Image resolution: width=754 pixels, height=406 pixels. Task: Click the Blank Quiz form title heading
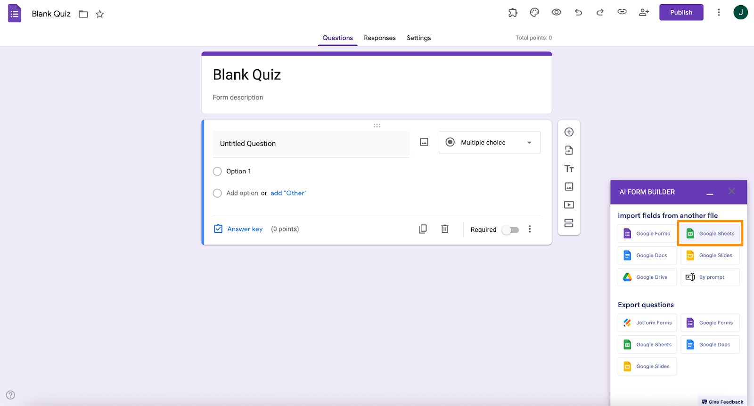pyautogui.click(x=247, y=75)
